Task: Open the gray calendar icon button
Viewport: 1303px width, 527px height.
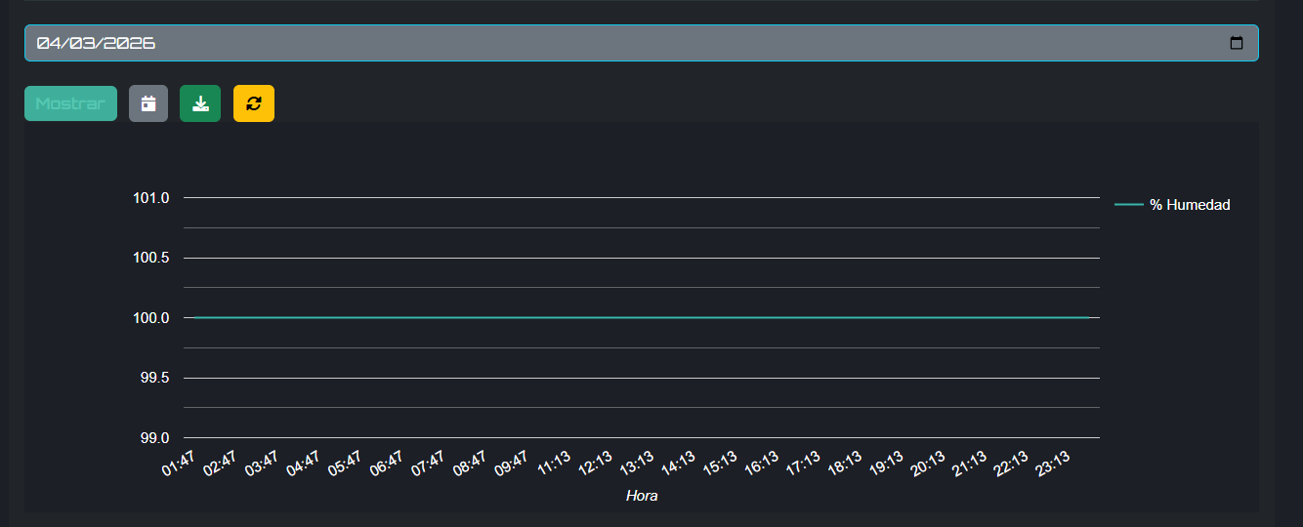Action: 148,103
